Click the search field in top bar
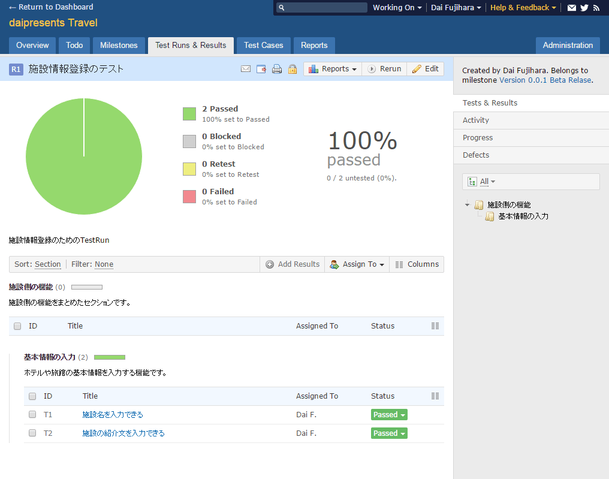The width and height of the screenshot is (609, 479). click(326, 8)
